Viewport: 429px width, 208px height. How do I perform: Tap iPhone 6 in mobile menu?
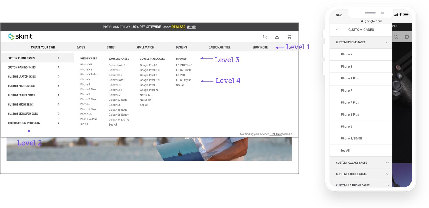pyautogui.click(x=361, y=127)
